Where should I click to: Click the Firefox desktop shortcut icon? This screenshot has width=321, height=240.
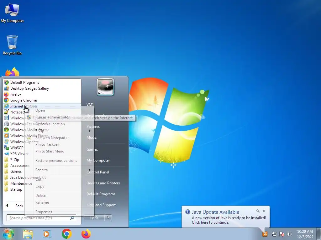(12, 72)
